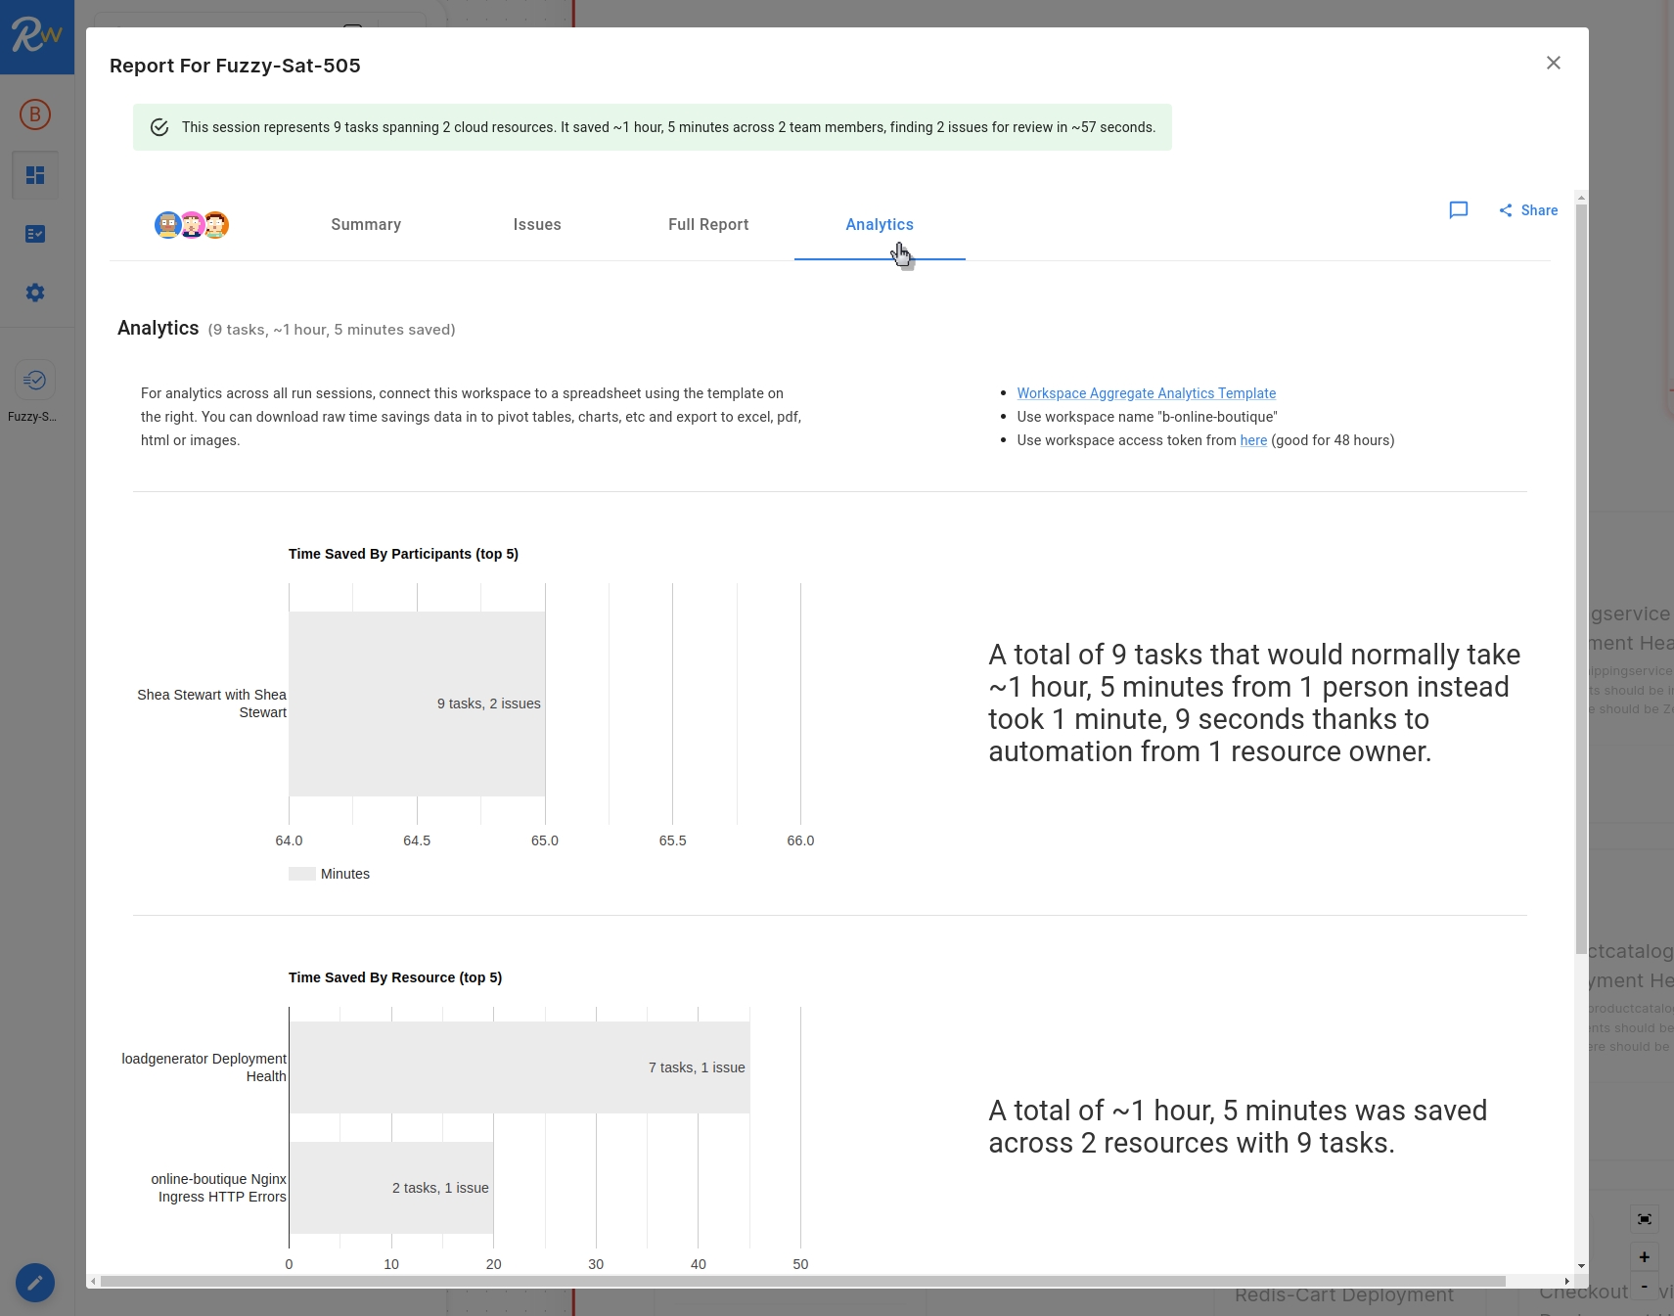
Task: Click the 'here' access token link
Action: click(1253, 440)
